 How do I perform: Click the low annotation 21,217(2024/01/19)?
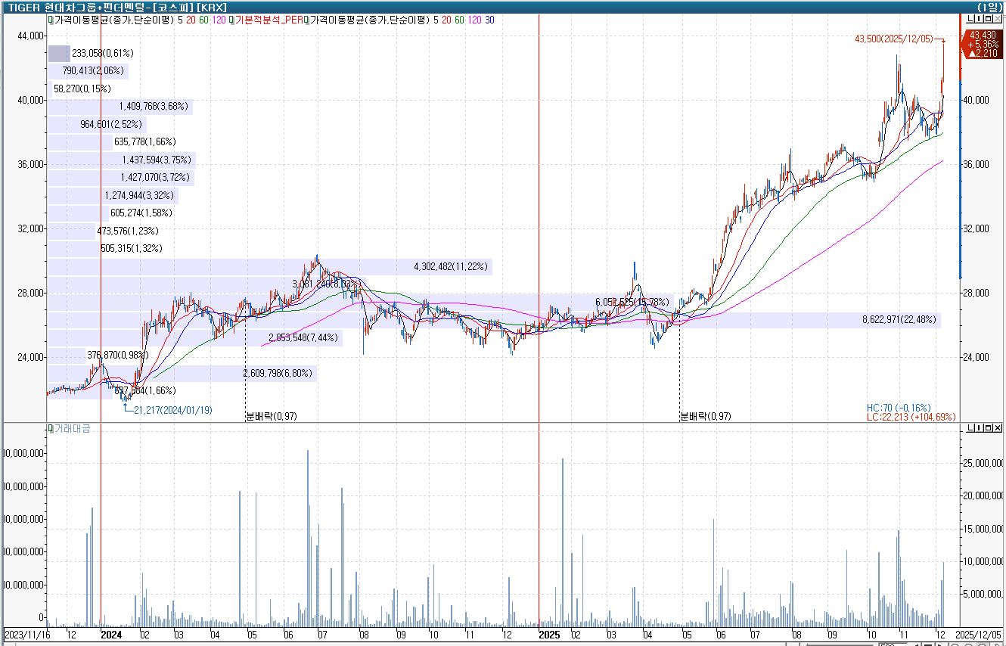[x=172, y=409]
